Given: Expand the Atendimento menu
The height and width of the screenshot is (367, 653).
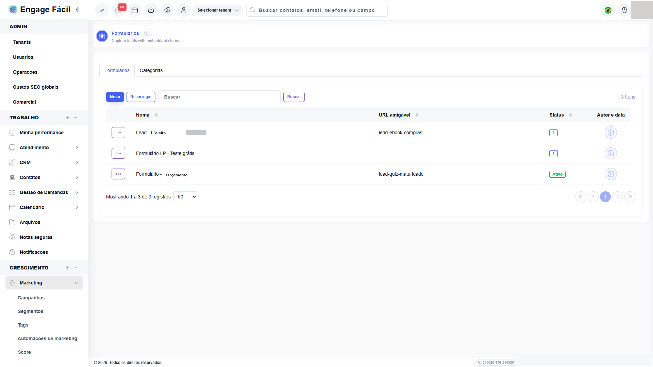Looking at the screenshot, I should (44, 147).
